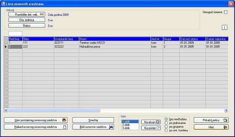Screen dimensions: 235x137
Task: Click the Inventarski broj column header
Action: tap(67, 39)
